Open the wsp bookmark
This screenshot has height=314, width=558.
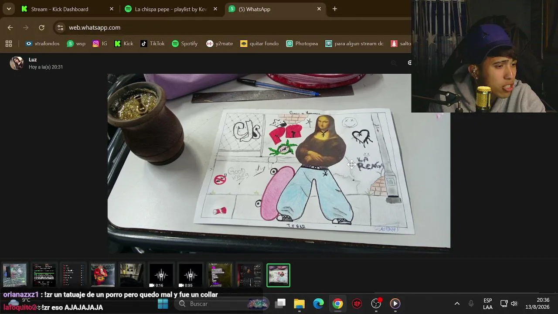[x=76, y=44]
